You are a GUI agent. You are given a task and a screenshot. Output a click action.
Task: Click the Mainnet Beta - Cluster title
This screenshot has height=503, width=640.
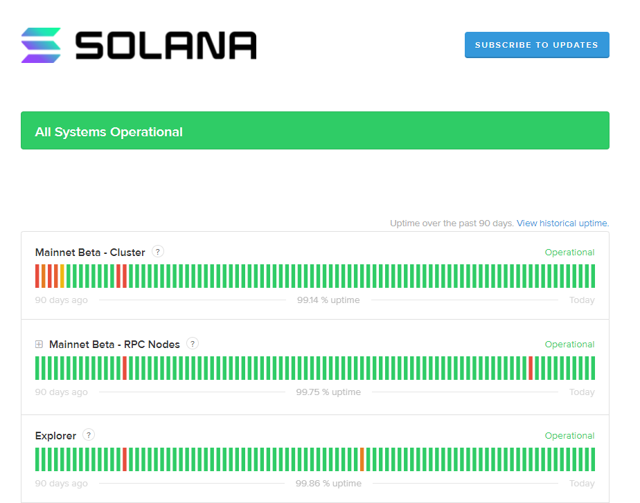[x=90, y=253]
